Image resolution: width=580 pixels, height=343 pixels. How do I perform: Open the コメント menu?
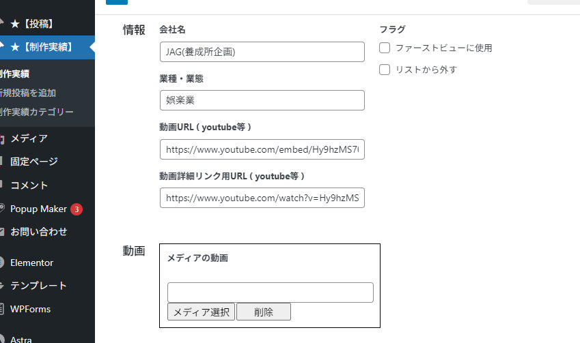(x=29, y=185)
